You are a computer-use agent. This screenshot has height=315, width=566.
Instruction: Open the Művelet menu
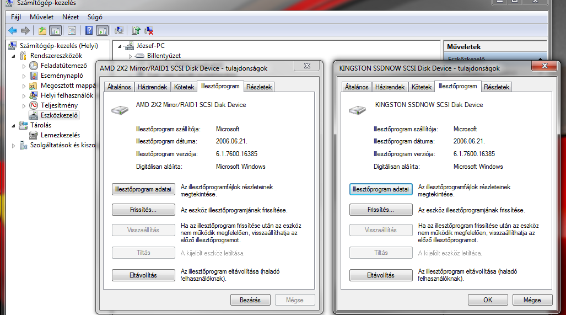(x=41, y=17)
